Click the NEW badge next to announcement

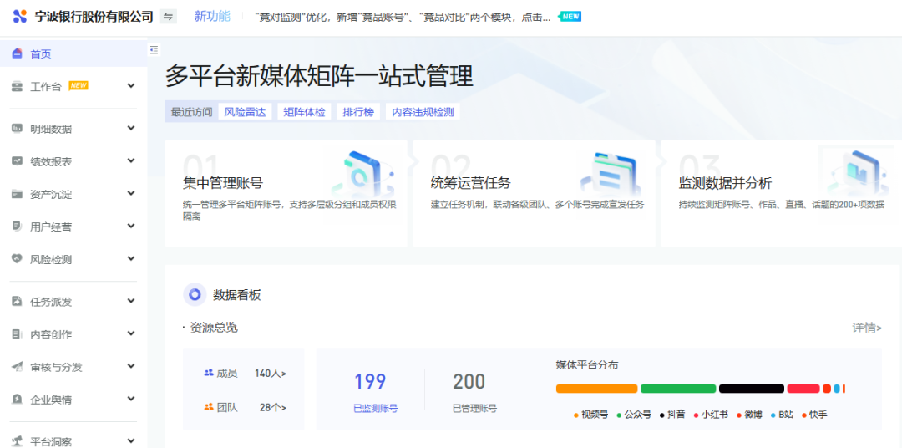[570, 16]
